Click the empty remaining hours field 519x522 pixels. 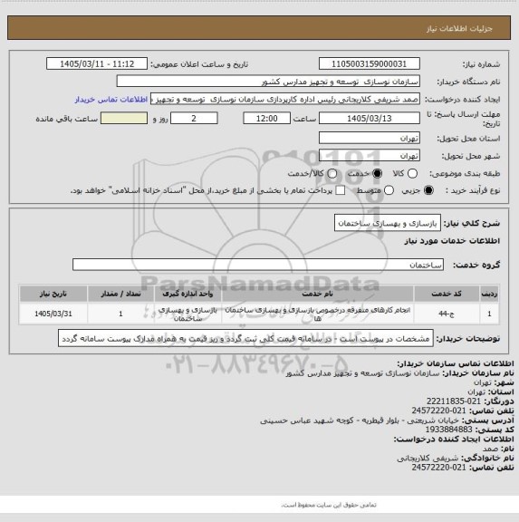pos(124,118)
